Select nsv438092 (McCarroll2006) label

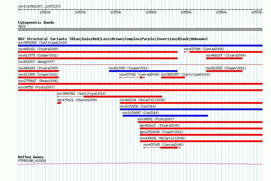pyautogui.click(x=163, y=138)
